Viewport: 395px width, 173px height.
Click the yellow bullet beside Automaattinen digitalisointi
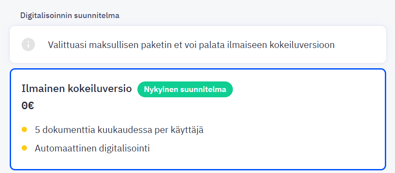tap(24, 148)
